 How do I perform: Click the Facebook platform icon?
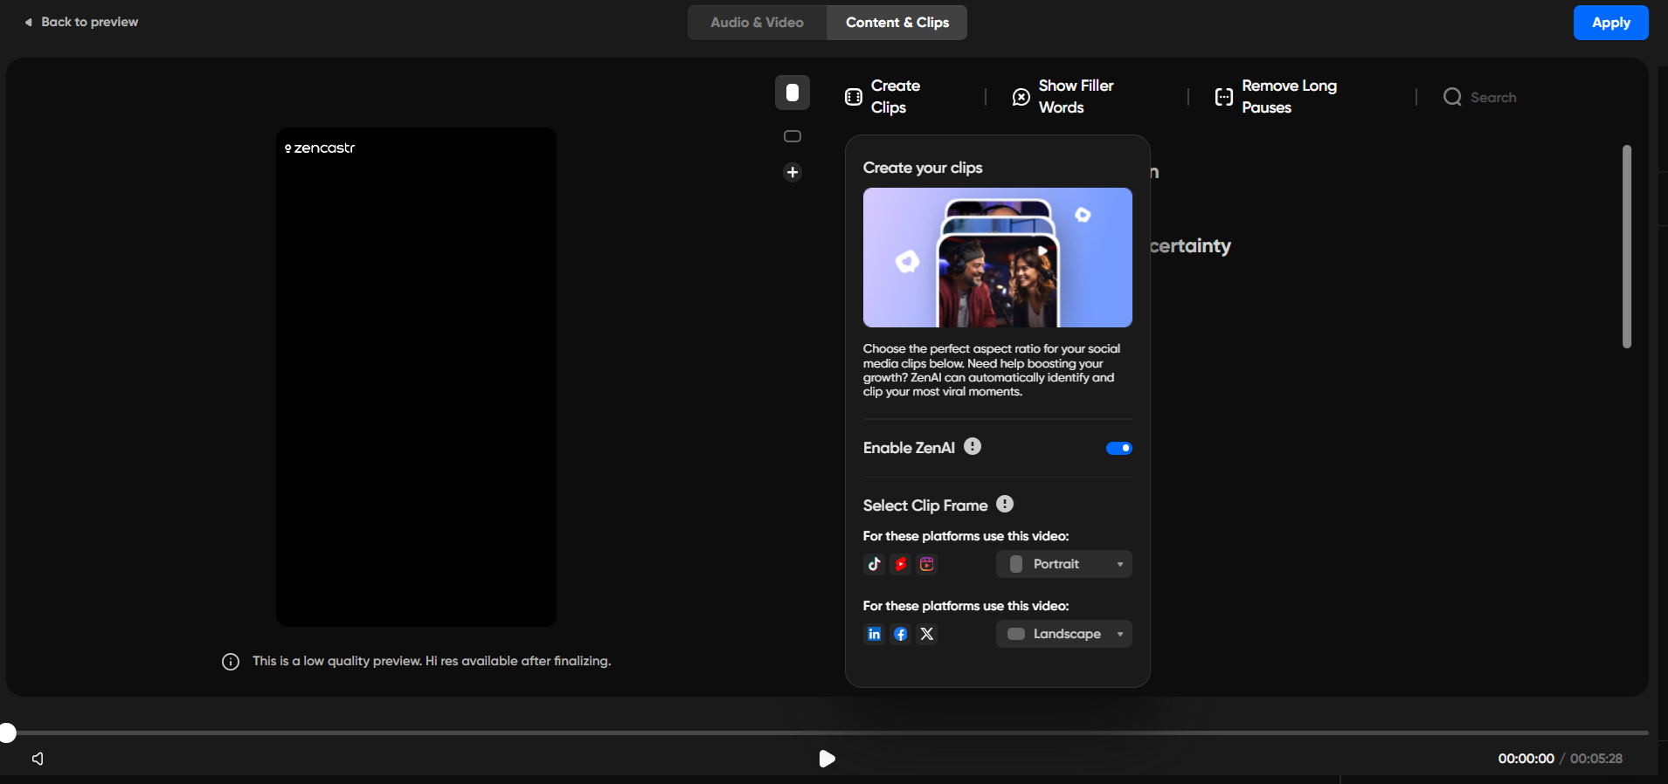point(901,634)
